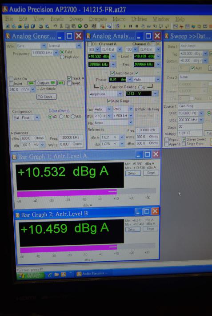Click the green Play triangle sweep icon
Viewport: 212px width, 316px height.
(x=124, y=26)
